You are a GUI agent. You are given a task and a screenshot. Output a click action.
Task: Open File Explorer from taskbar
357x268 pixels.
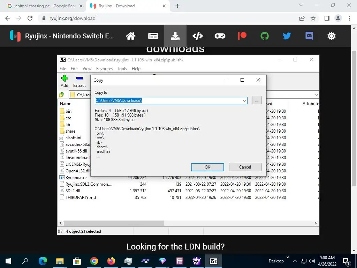pyautogui.click(x=60, y=261)
